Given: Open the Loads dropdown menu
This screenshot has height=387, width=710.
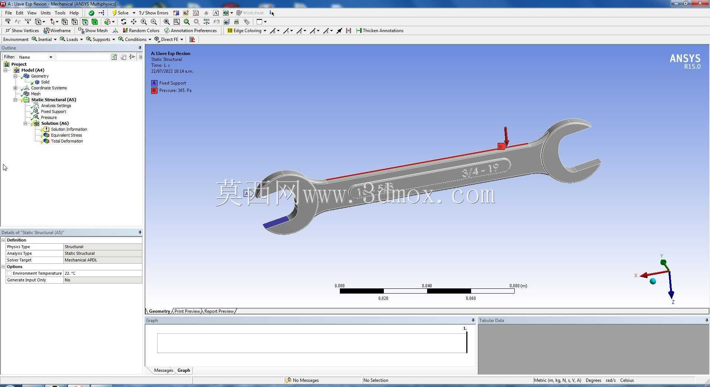Looking at the screenshot, I should pos(71,40).
